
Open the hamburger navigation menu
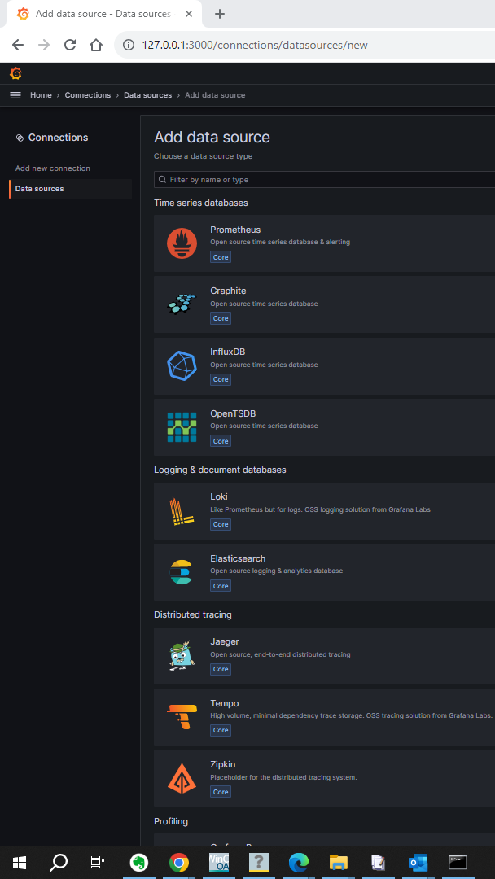coord(15,95)
